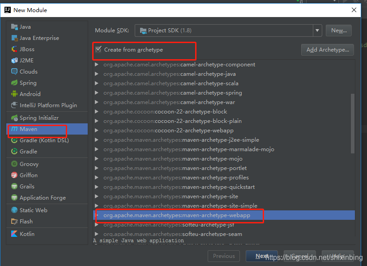This screenshot has width=367, height=266.
Task: Click the Clouds icon
Action: click(x=14, y=71)
